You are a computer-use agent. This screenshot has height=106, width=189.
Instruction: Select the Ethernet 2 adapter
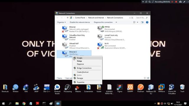(74, 54)
